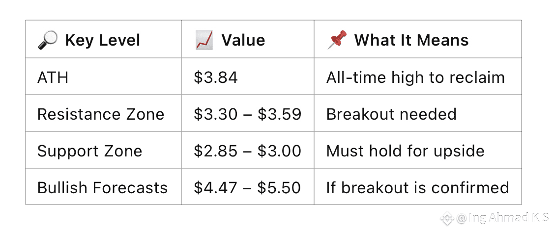
Task: Click If breakout is confirmed text
Action: 417,187
